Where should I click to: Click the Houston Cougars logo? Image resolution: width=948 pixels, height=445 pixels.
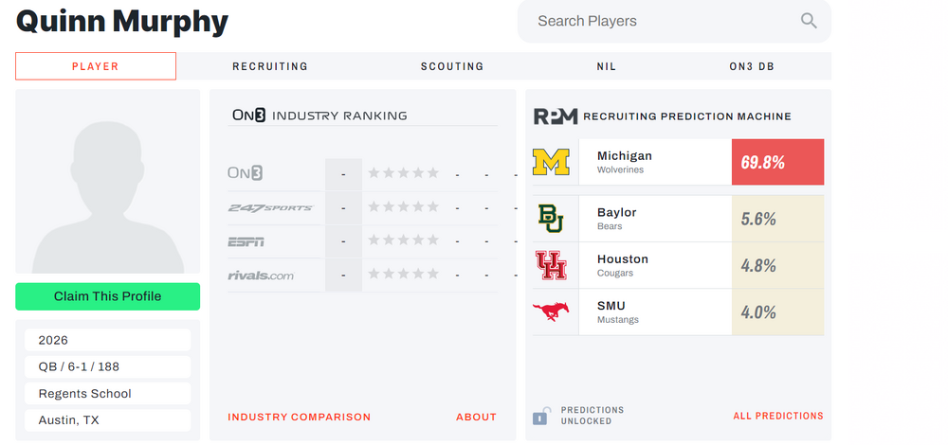[x=551, y=265]
